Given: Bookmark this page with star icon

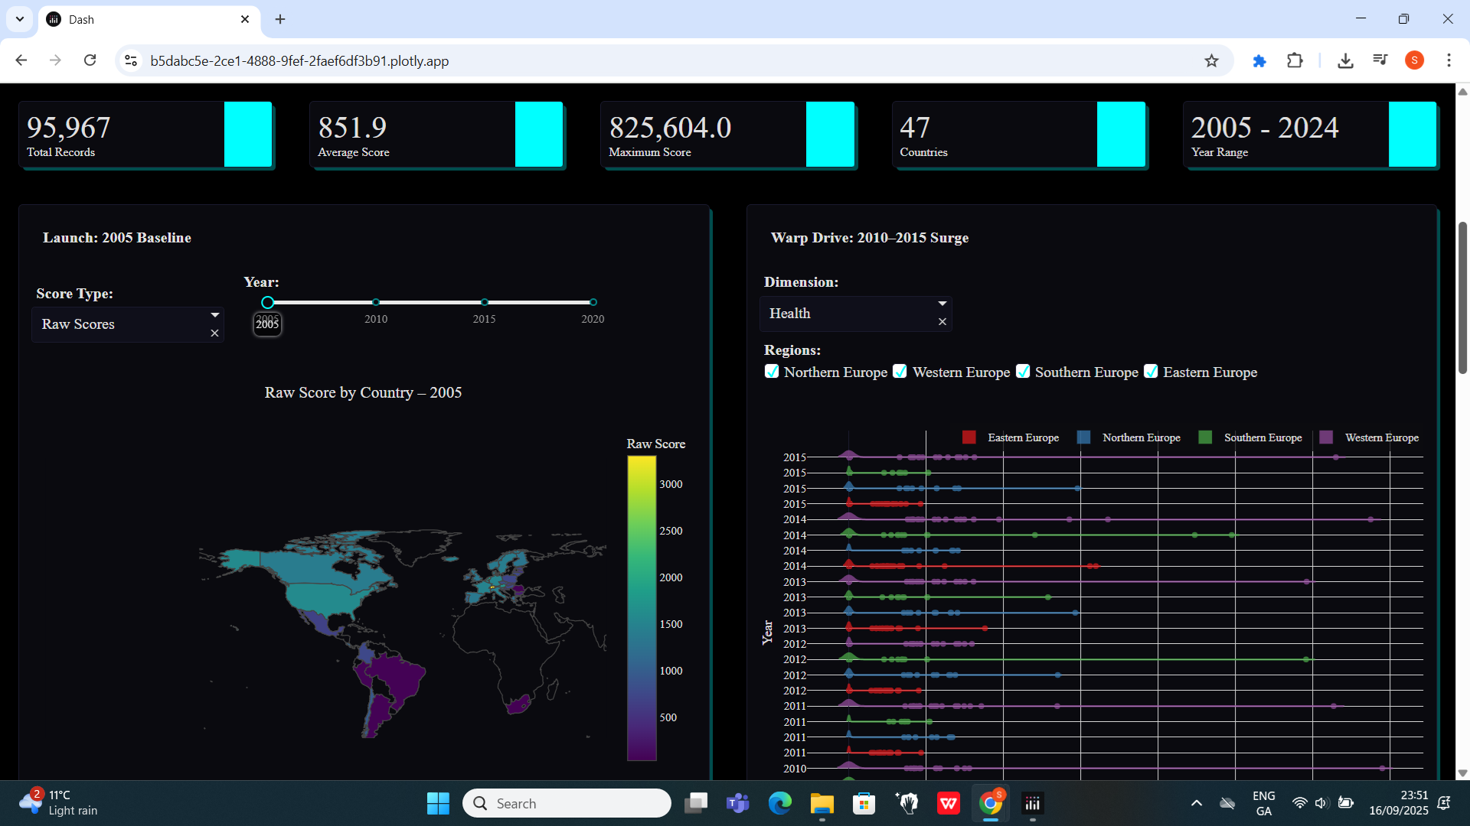Looking at the screenshot, I should point(1211,61).
